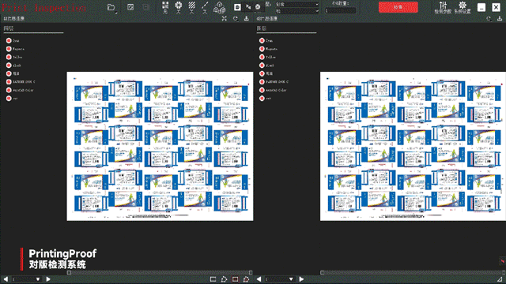Viewport: 506px width, 284px height.
Task: Toggle PANTONE spot color in right panel
Action: 262,82
